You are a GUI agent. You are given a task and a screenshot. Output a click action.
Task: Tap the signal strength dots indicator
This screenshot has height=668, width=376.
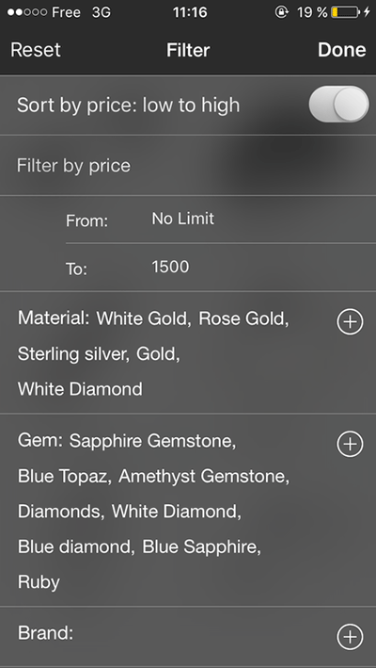pos(26,12)
